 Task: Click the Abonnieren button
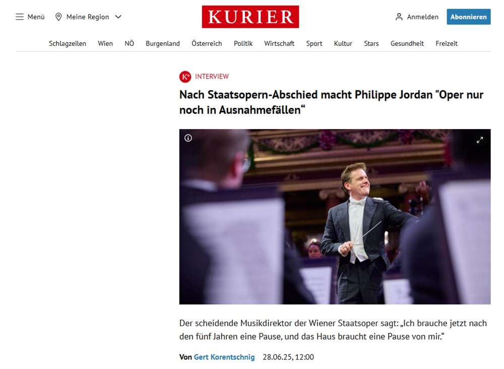(x=469, y=17)
